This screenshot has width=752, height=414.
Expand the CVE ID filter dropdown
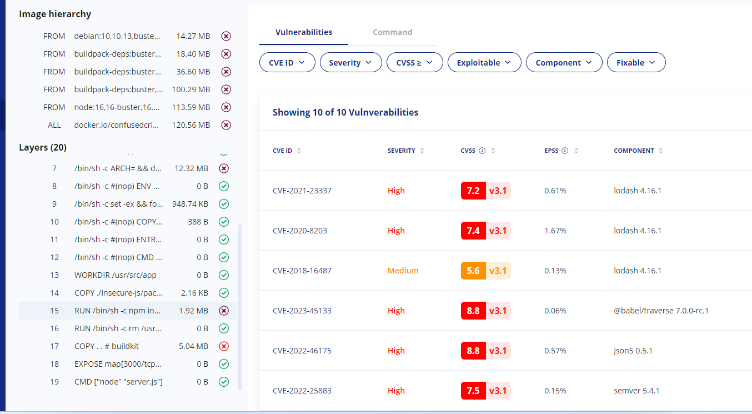coord(287,63)
